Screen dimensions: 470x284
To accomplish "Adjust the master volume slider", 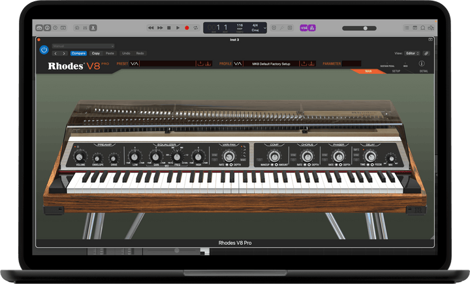I will (359, 28).
